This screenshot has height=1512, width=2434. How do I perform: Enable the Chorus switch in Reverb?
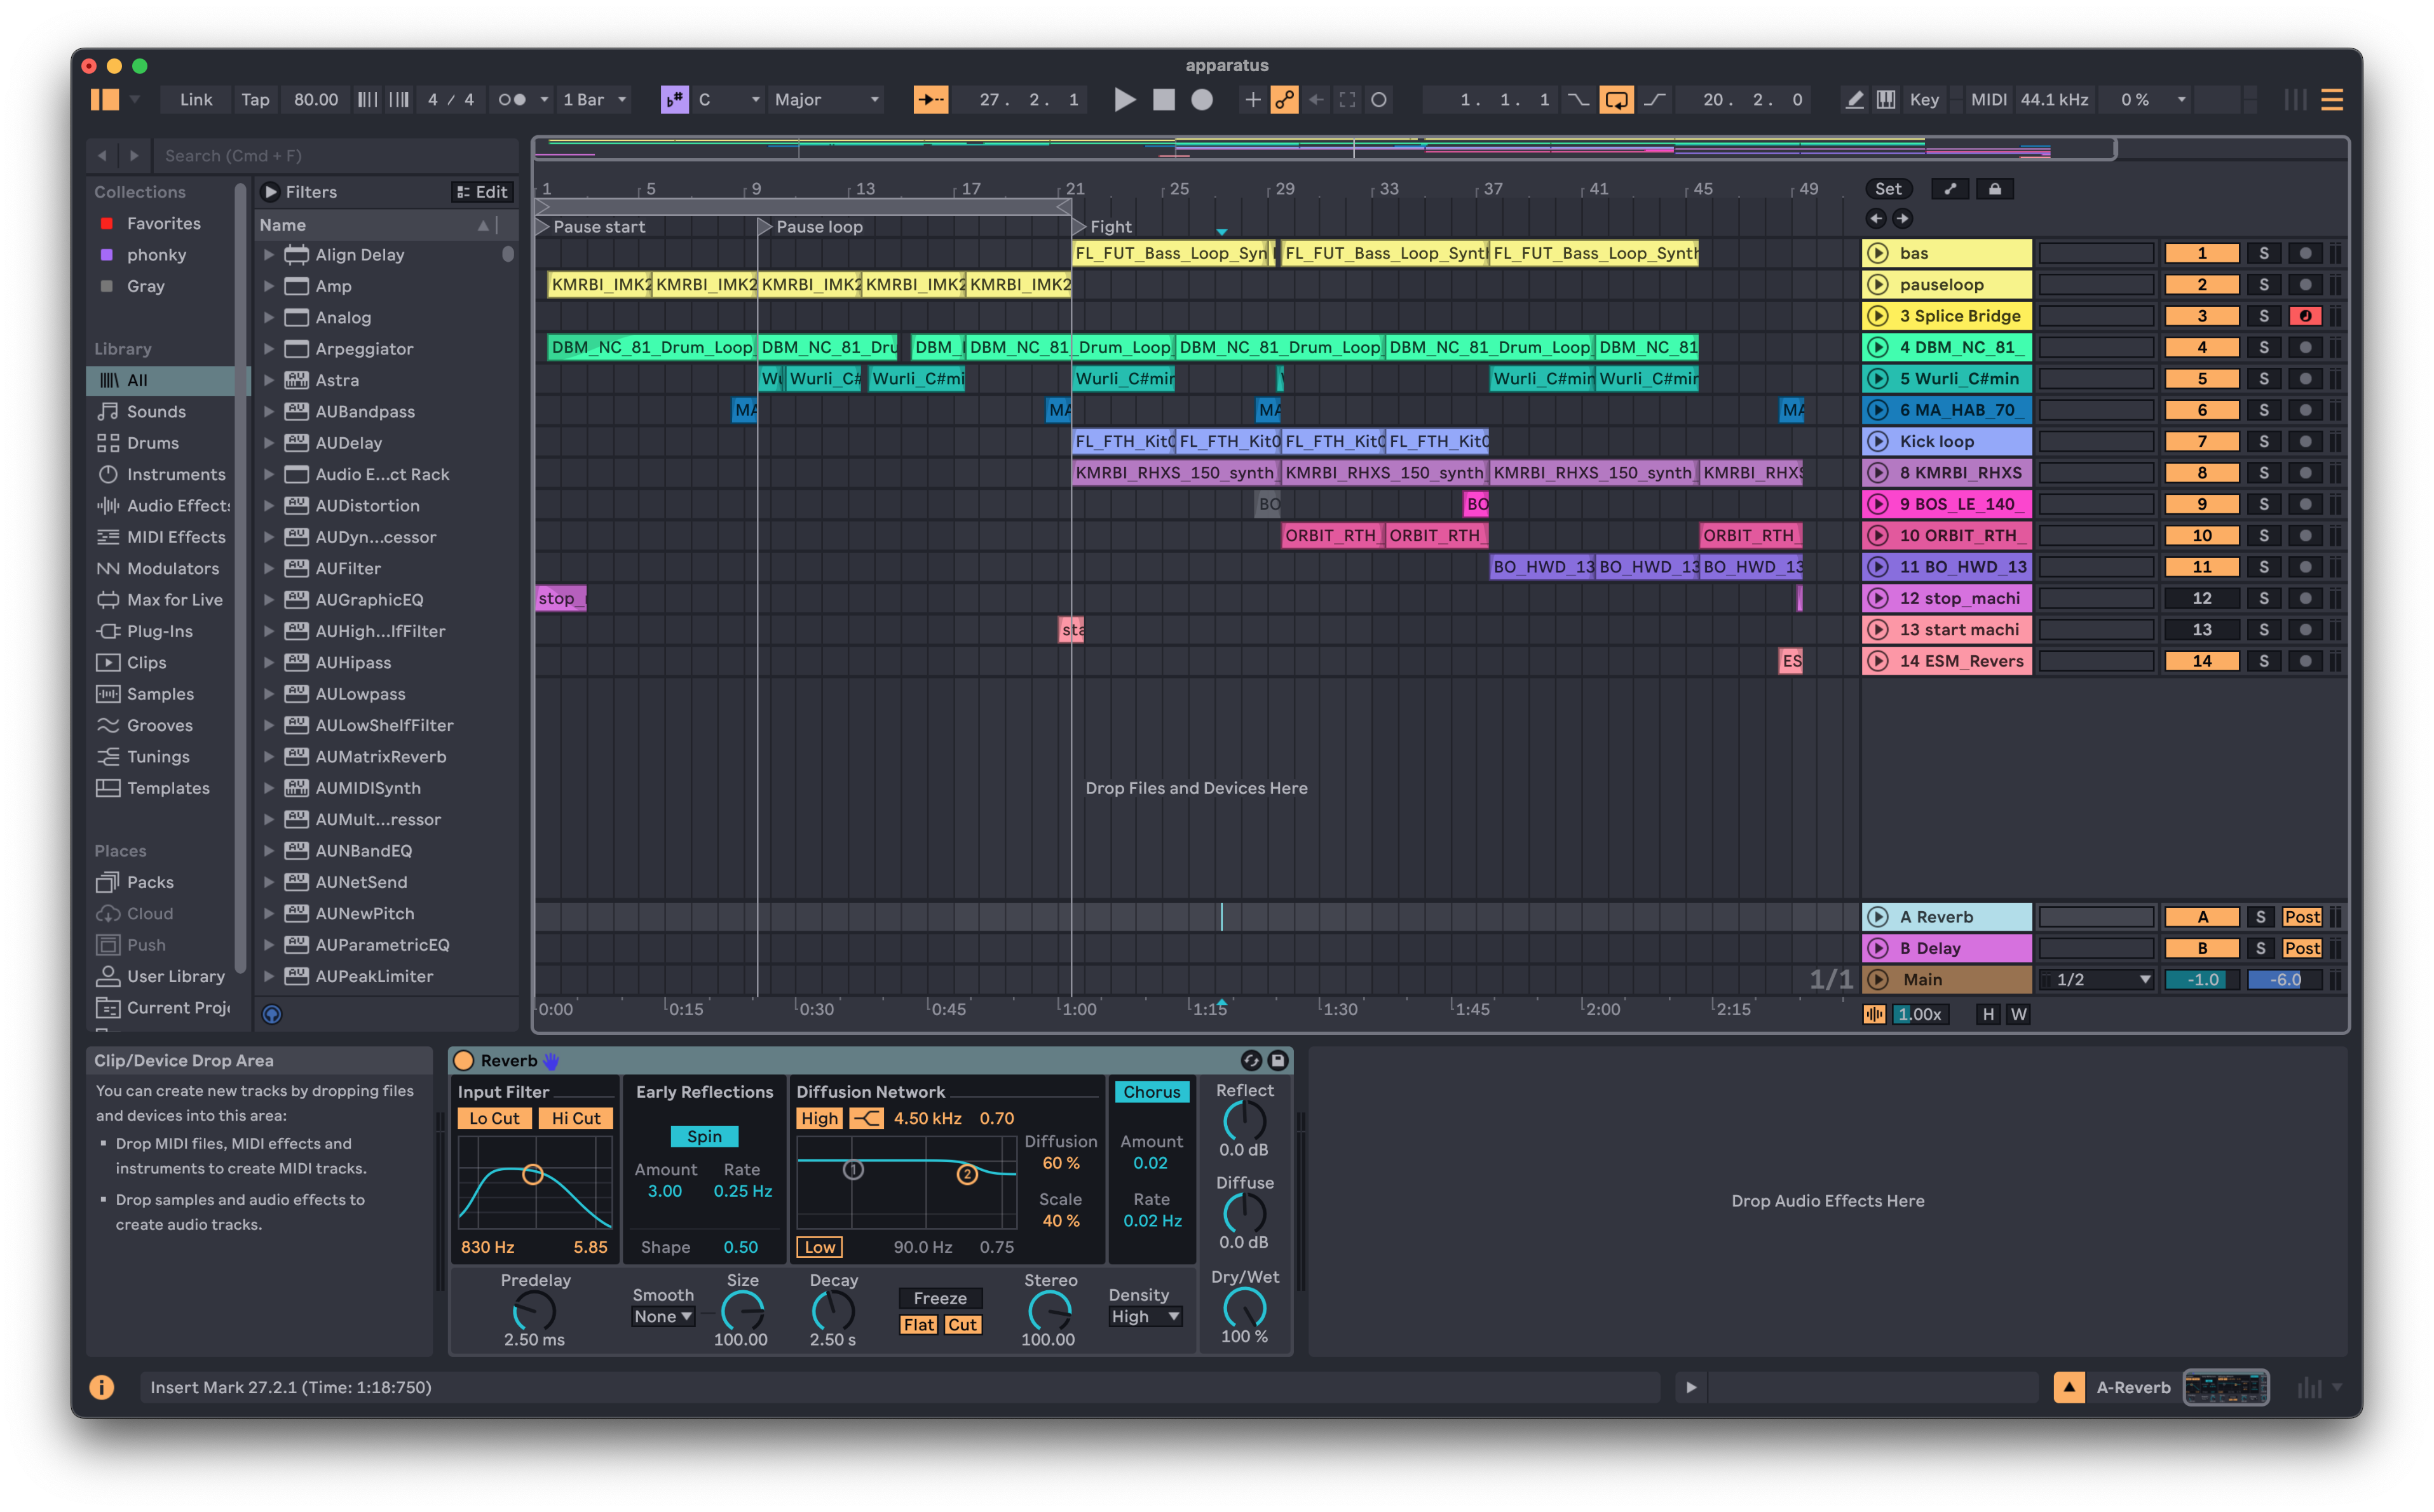1152,1092
